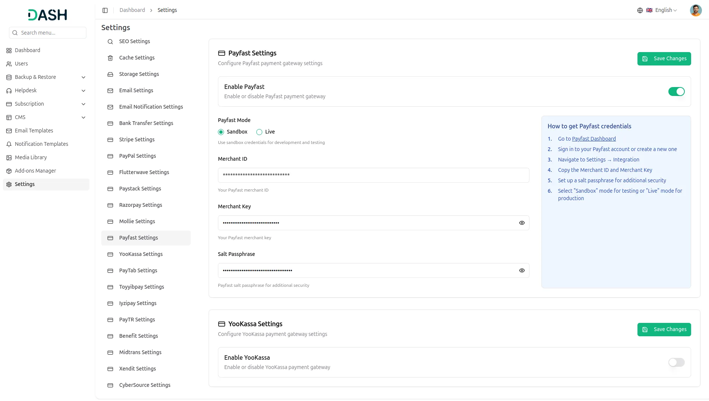The height and width of the screenshot is (401, 709).
Task: Select the Live Payfast mode
Action: (259, 132)
